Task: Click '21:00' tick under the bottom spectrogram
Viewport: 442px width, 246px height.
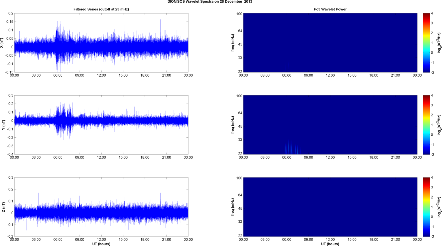Action: tap(395, 240)
